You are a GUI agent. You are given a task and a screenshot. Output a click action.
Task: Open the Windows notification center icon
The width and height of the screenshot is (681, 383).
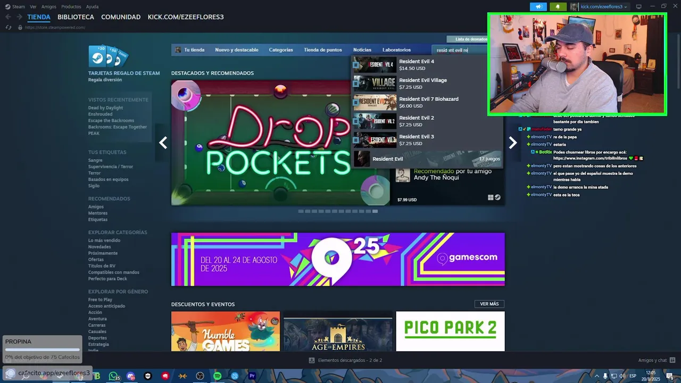click(x=671, y=377)
